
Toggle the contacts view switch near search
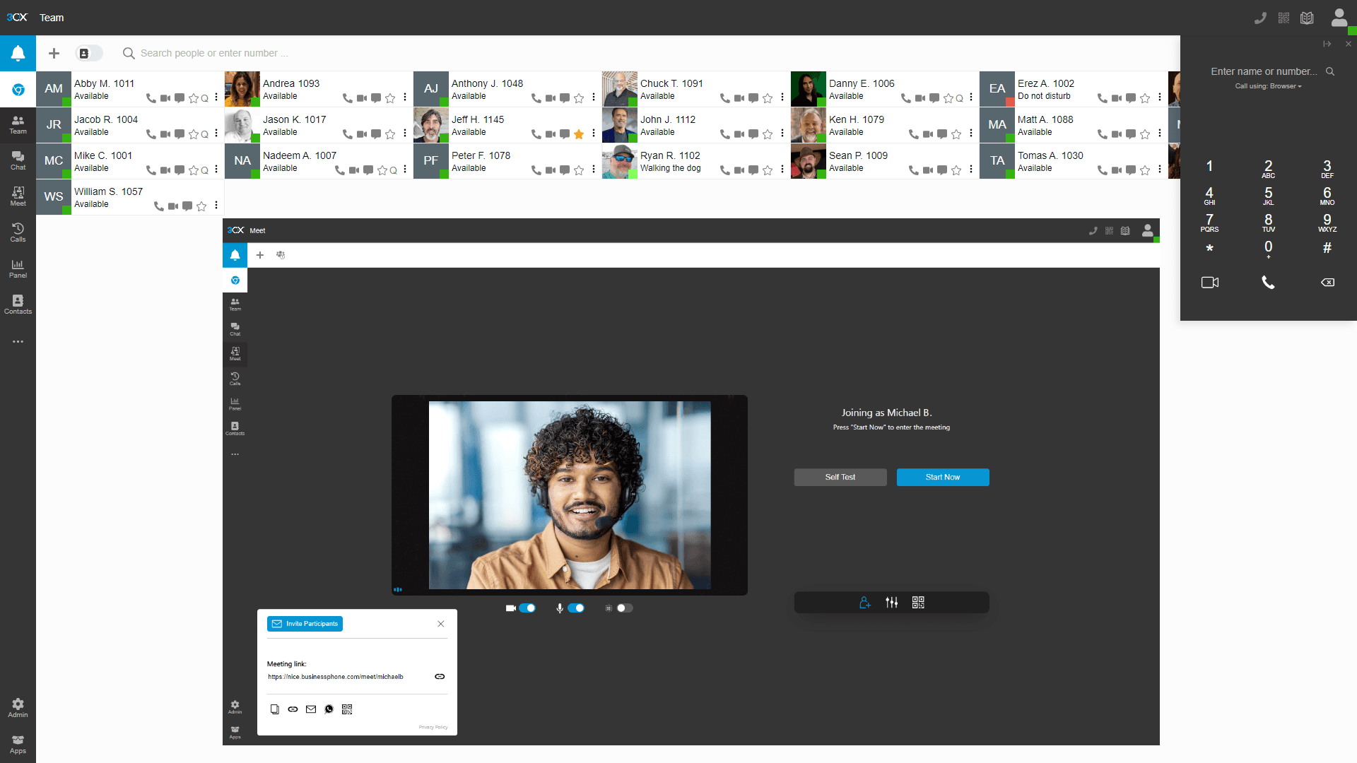point(89,54)
